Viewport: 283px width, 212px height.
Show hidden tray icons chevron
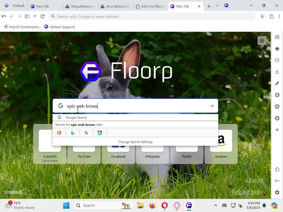coord(216,205)
